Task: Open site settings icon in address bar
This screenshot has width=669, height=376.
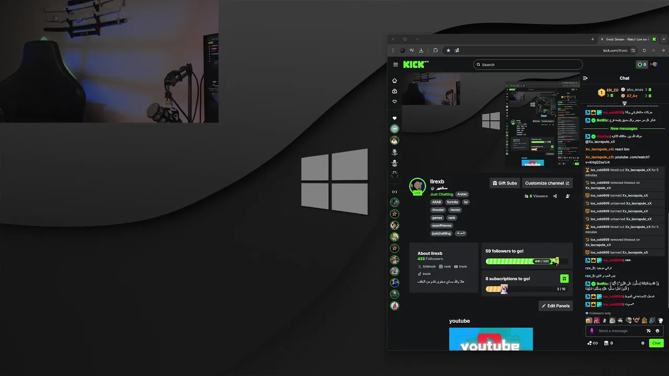Action: (x=633, y=51)
